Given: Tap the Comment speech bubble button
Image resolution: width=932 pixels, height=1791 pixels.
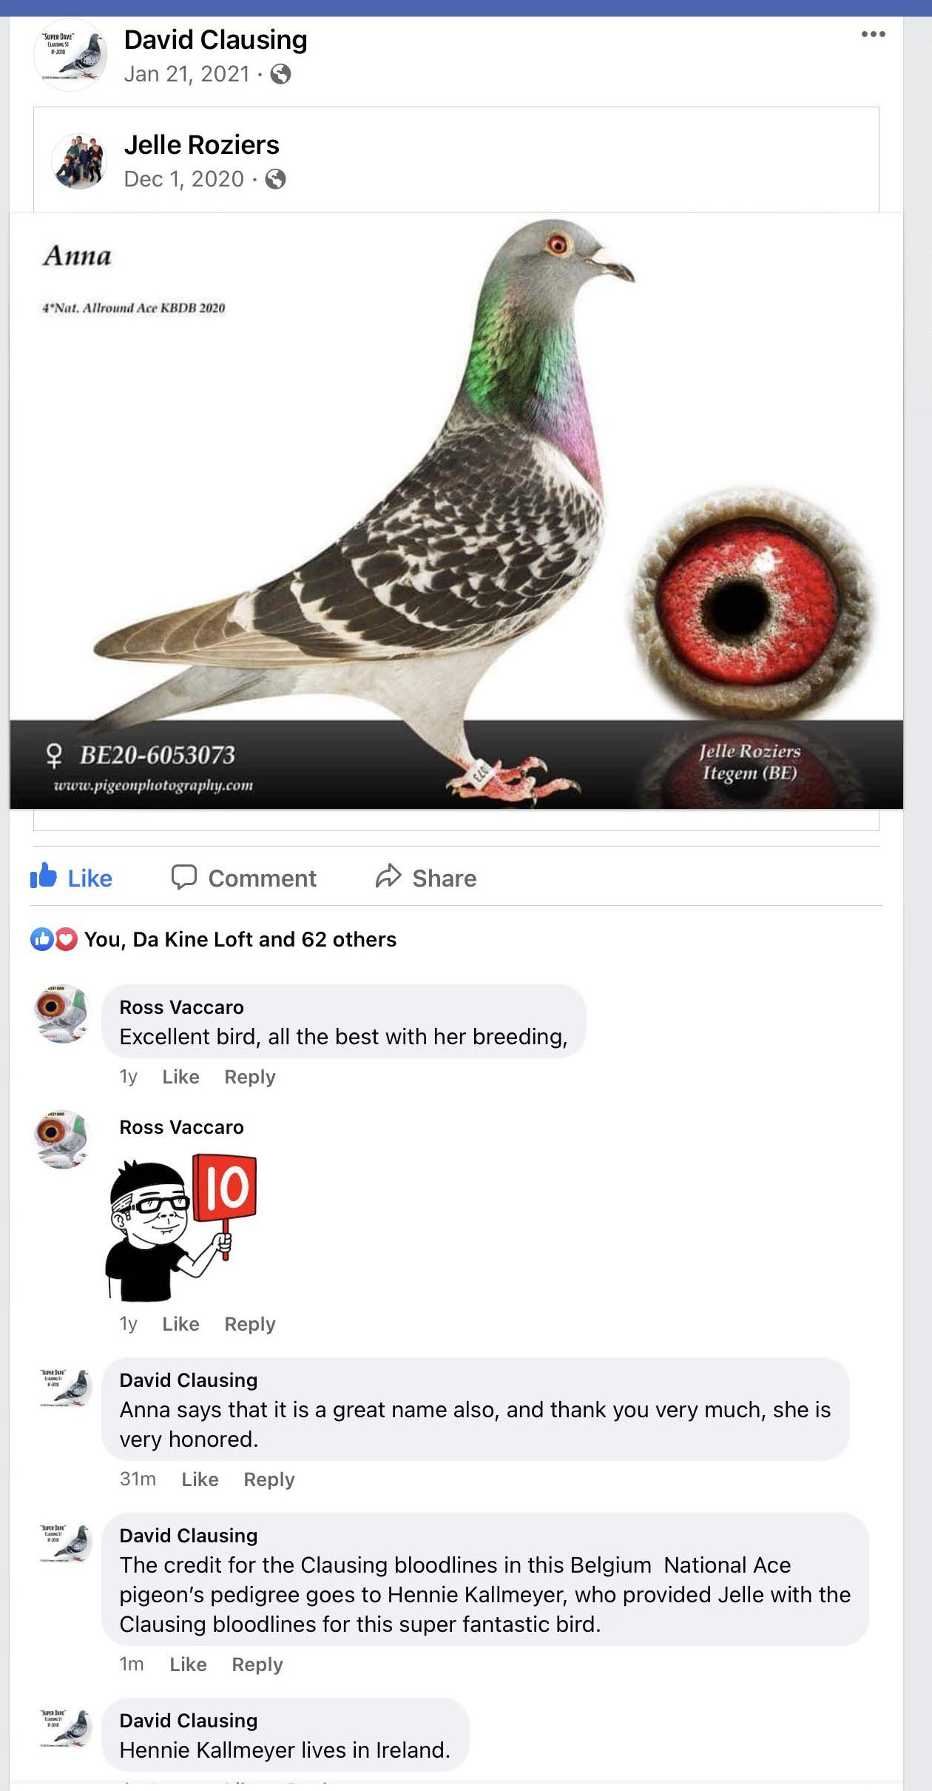Looking at the screenshot, I should click(243, 878).
